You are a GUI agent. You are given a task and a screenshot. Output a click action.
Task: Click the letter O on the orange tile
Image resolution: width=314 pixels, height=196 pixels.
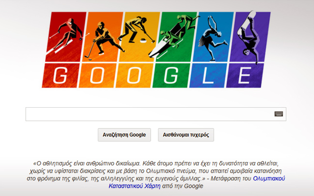97,75
